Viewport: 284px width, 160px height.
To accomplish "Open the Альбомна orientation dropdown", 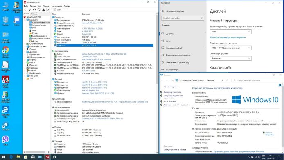I will point(230,59).
